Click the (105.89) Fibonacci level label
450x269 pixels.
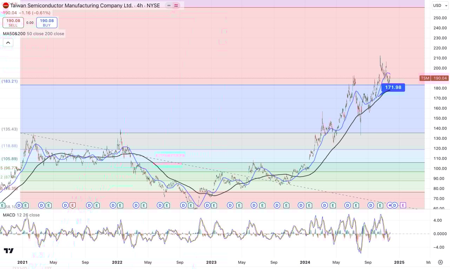[9, 159]
